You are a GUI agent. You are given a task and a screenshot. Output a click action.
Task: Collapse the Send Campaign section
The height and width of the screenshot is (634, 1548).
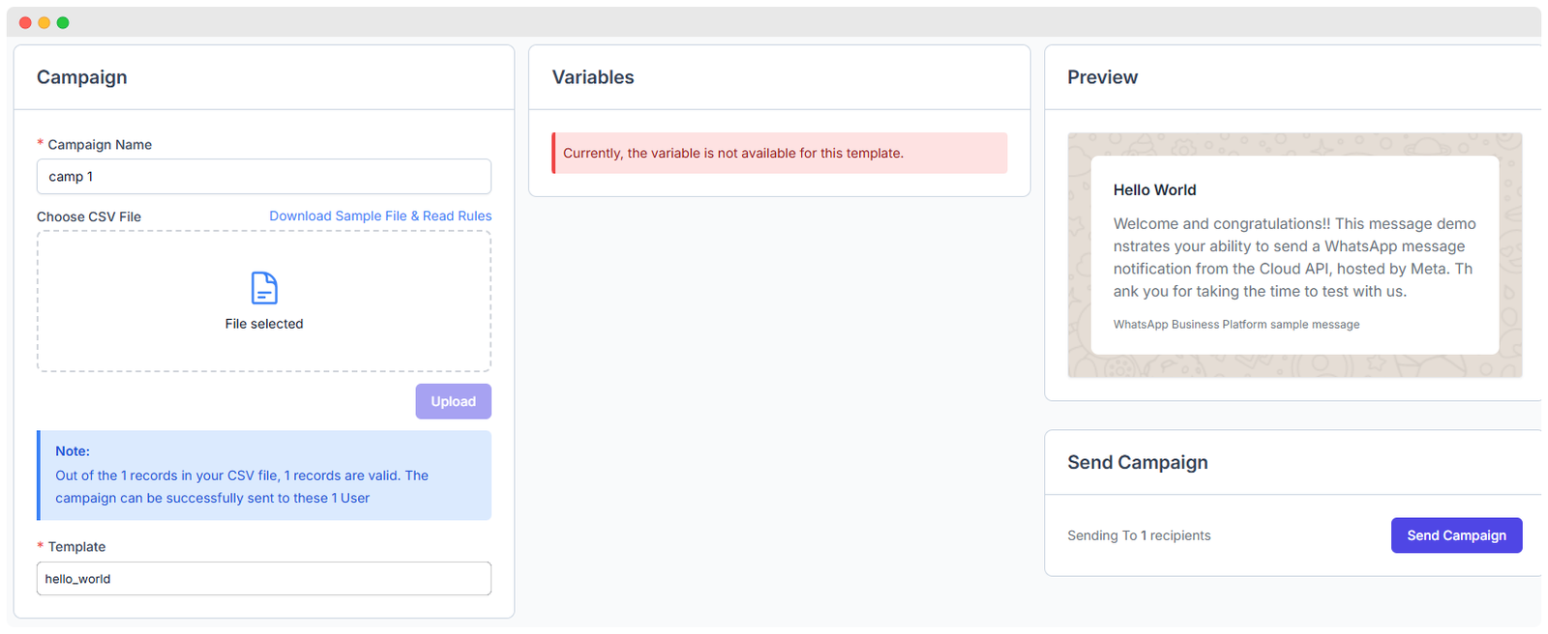click(1138, 463)
